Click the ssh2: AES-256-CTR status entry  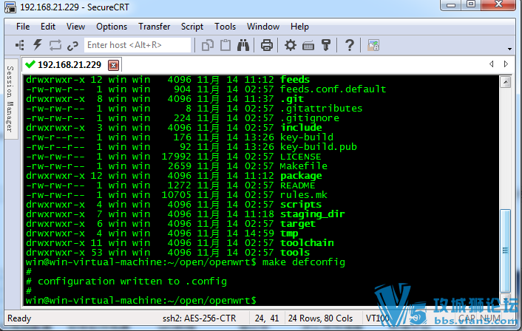200,318
